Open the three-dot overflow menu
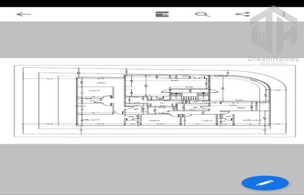The image size is (304, 195). 284,14
